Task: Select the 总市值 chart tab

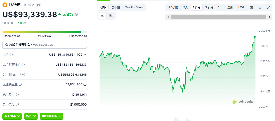Action: [116, 7]
